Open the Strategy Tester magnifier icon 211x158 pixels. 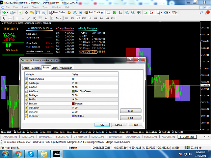click(44, 12)
